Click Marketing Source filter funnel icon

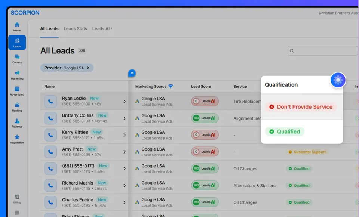tap(171, 86)
